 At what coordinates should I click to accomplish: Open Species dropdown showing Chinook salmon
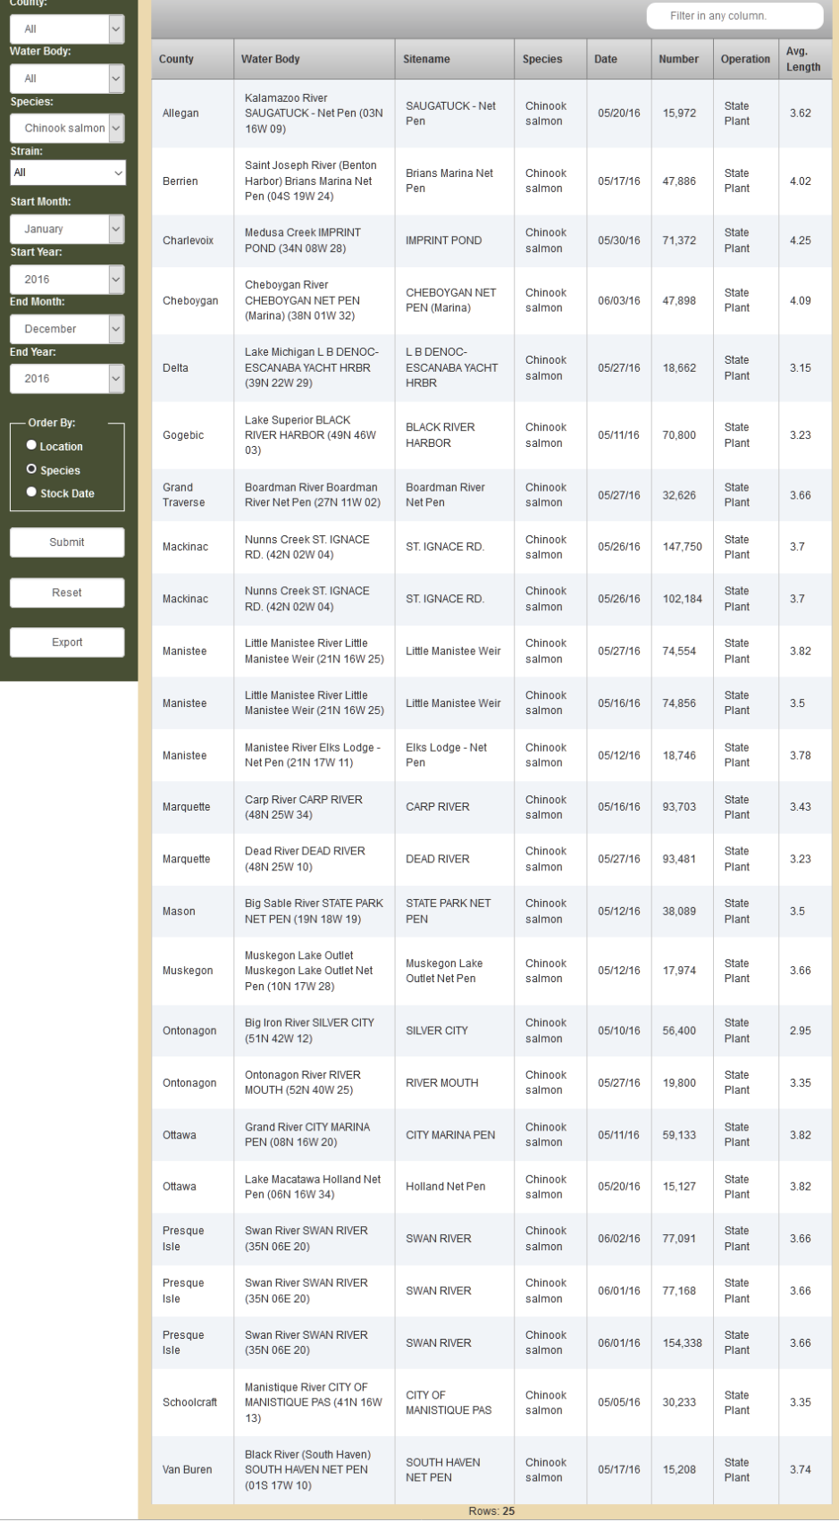67,129
